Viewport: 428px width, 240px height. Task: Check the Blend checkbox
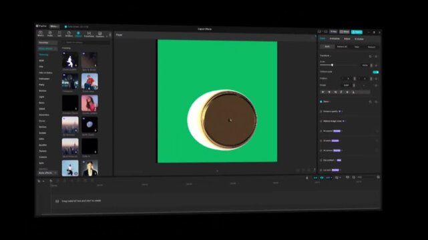pos(321,101)
